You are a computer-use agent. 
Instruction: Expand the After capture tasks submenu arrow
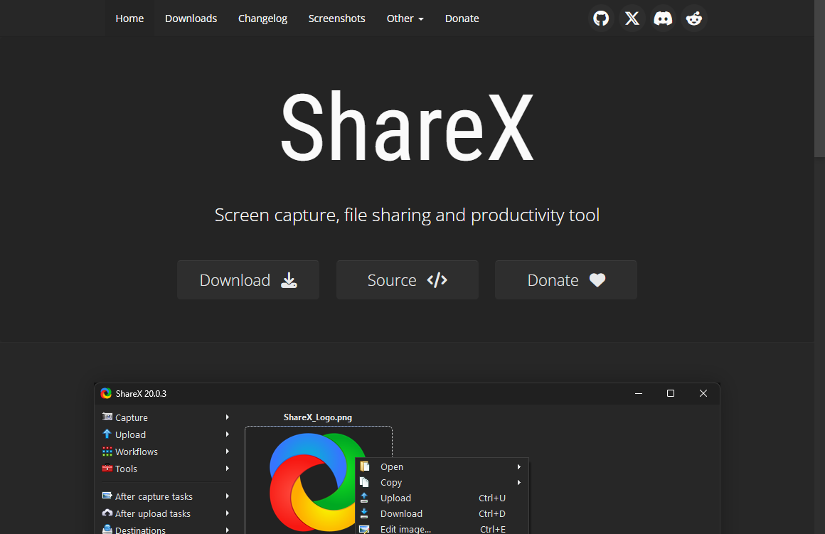point(228,496)
